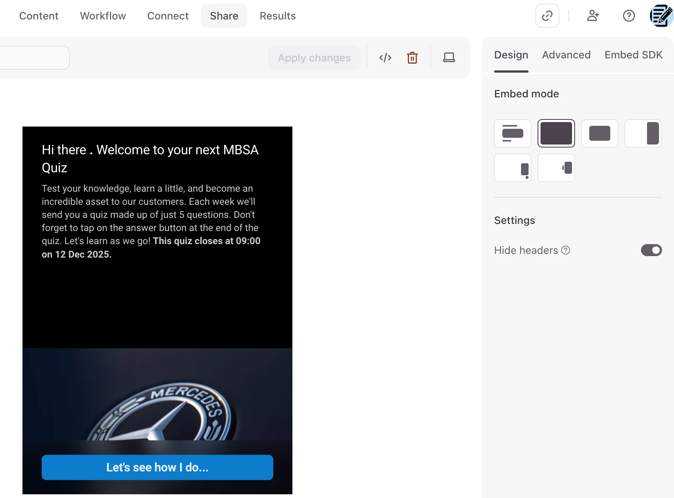
Task: Open the Design panel tab
Action: pyautogui.click(x=511, y=55)
